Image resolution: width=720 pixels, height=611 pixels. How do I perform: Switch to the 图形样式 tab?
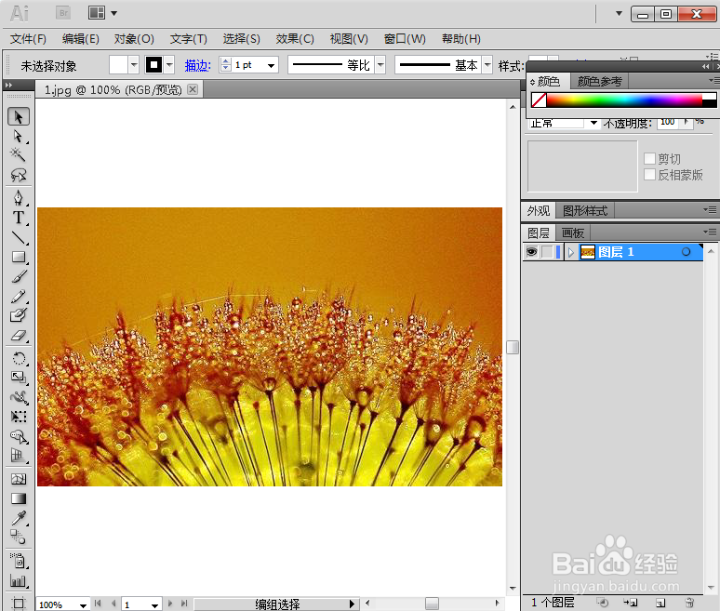pos(584,210)
